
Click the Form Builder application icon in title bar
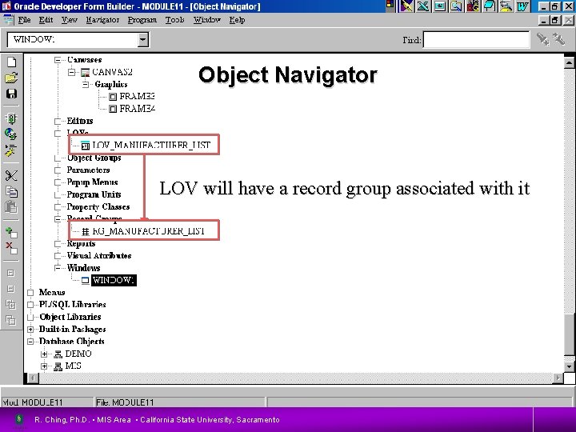(6, 6)
